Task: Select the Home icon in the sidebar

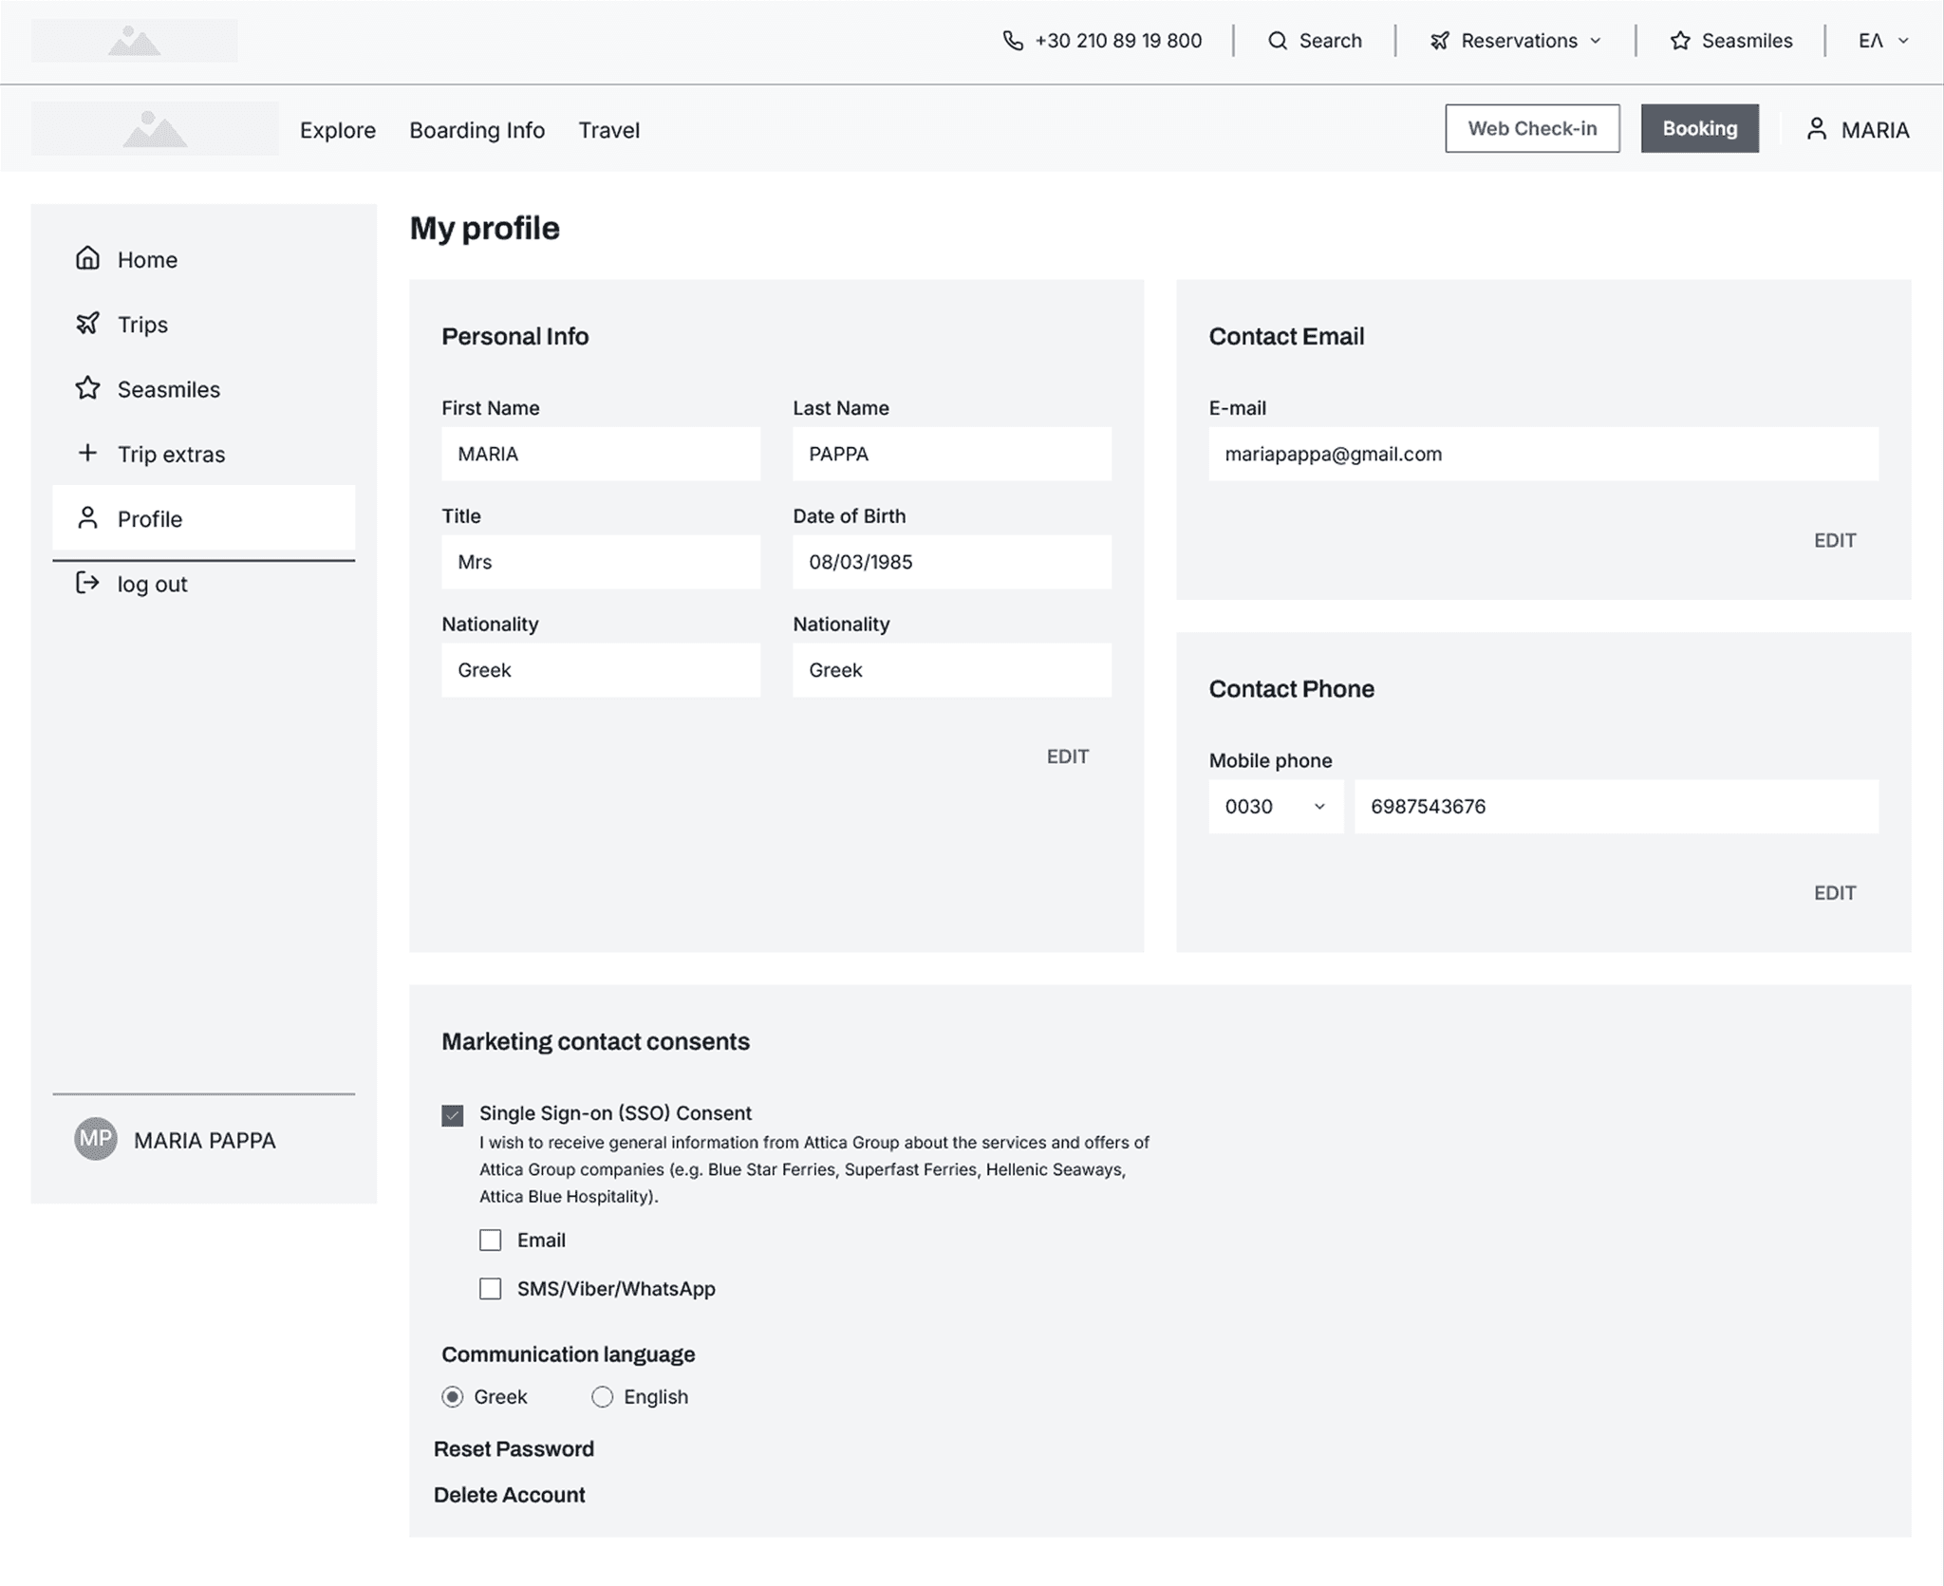Action: pyautogui.click(x=87, y=258)
